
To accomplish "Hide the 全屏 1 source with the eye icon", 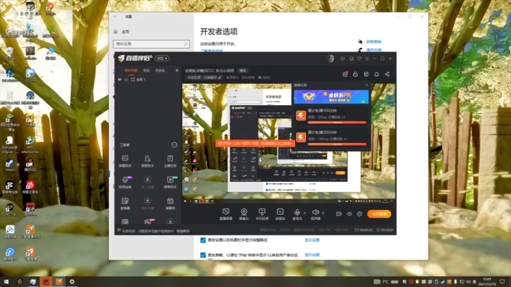I will click(x=119, y=79).
